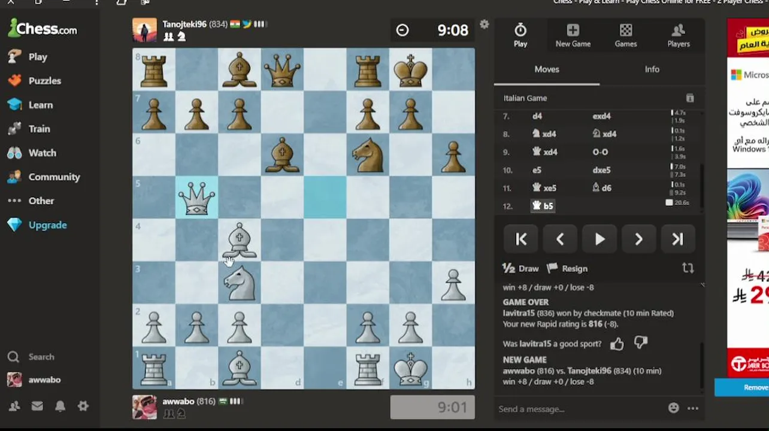Open notifications bell icon
This screenshot has height=431, width=769.
[60, 406]
